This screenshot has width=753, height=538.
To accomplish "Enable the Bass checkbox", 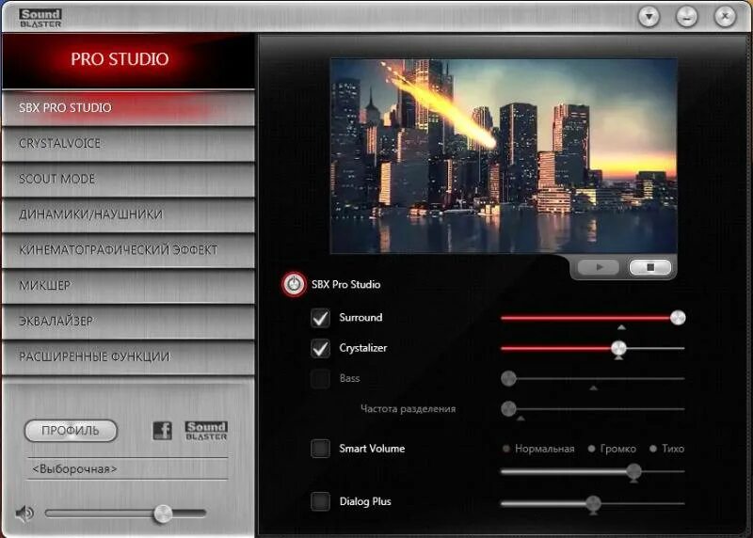I will 320,379.
